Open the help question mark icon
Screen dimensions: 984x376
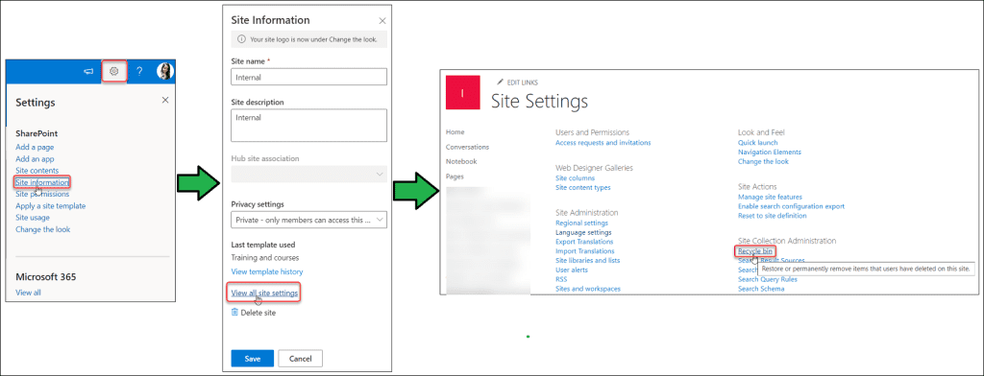click(x=139, y=71)
